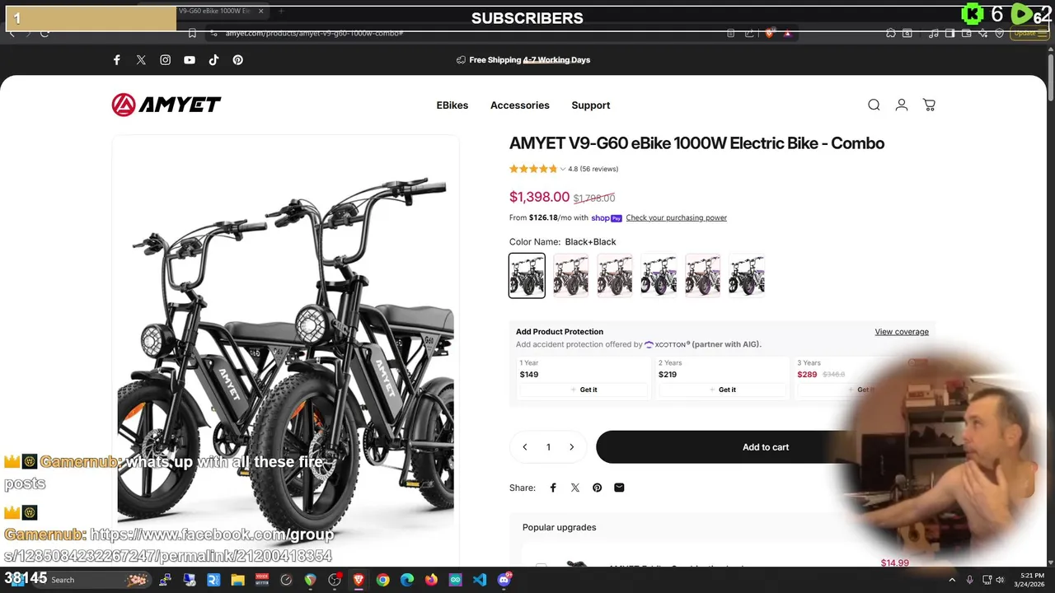
Task: Expand rating dropdown next to stars
Action: (x=563, y=169)
